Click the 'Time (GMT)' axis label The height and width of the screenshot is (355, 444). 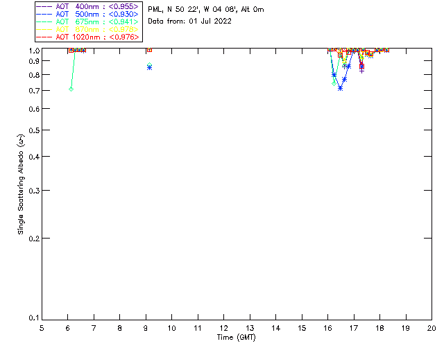tap(236, 338)
